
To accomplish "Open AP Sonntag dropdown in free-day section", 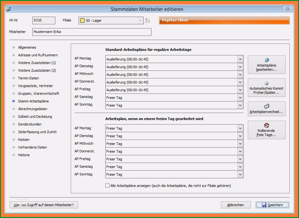I will pos(240,174).
